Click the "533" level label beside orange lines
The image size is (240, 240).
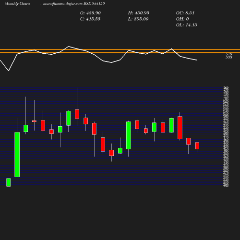click(229, 57)
